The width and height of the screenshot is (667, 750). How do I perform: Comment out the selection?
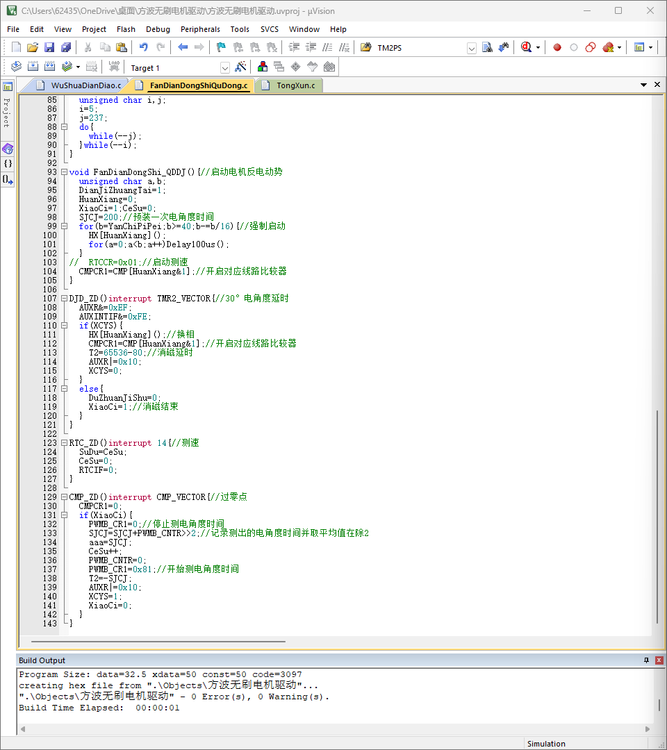[x=328, y=47]
